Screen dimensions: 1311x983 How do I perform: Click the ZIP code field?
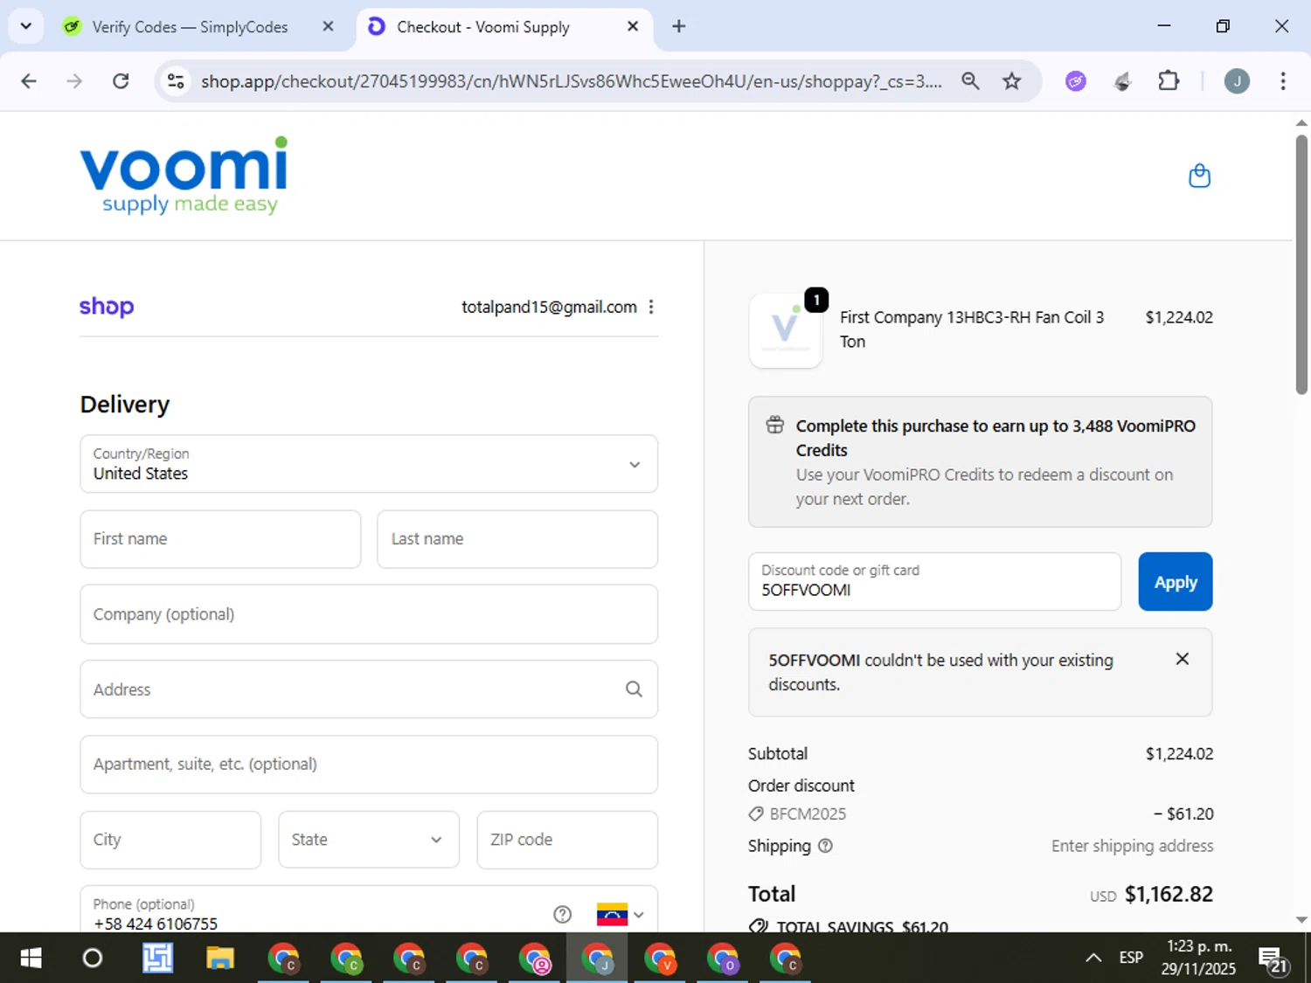click(x=567, y=840)
